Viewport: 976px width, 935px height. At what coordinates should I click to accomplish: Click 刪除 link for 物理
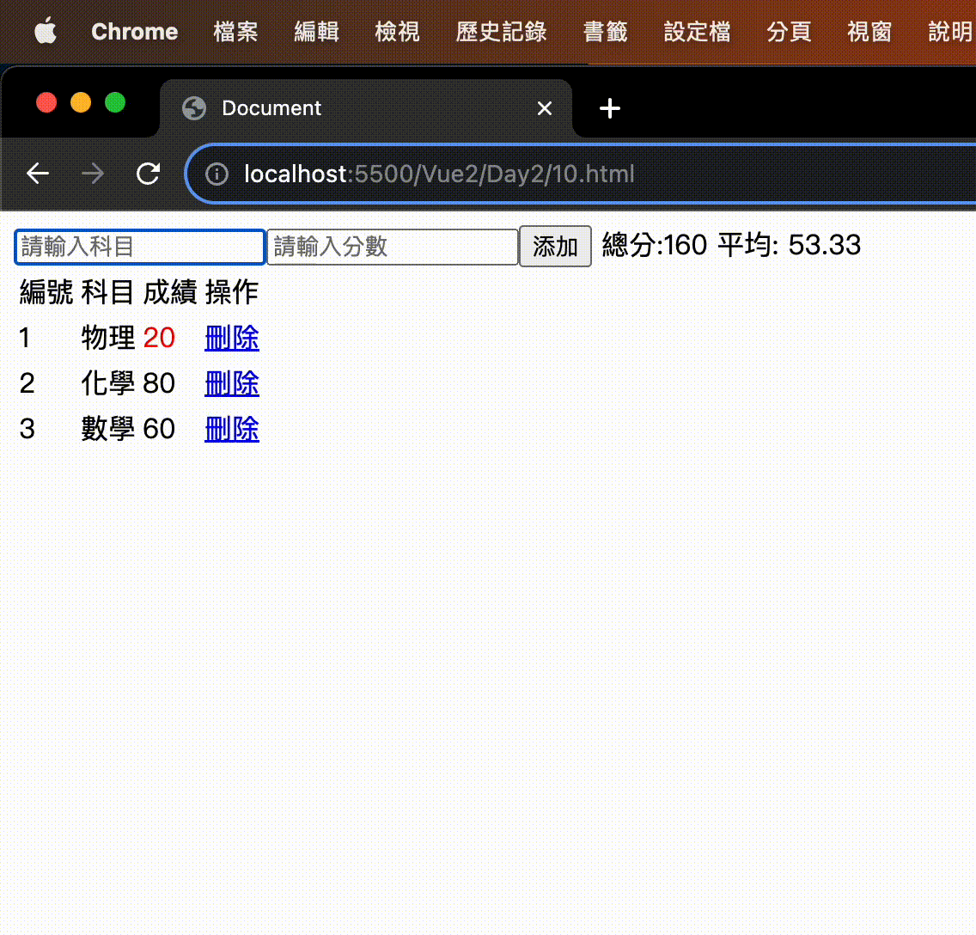pyautogui.click(x=231, y=338)
